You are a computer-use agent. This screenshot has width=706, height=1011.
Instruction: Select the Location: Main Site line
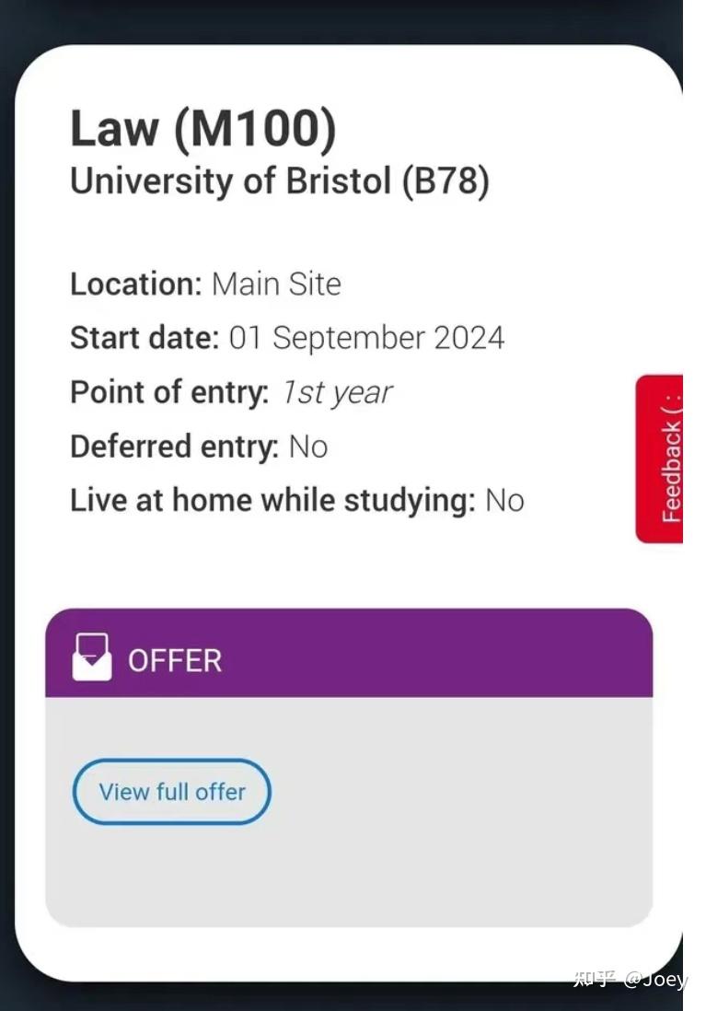(x=205, y=284)
